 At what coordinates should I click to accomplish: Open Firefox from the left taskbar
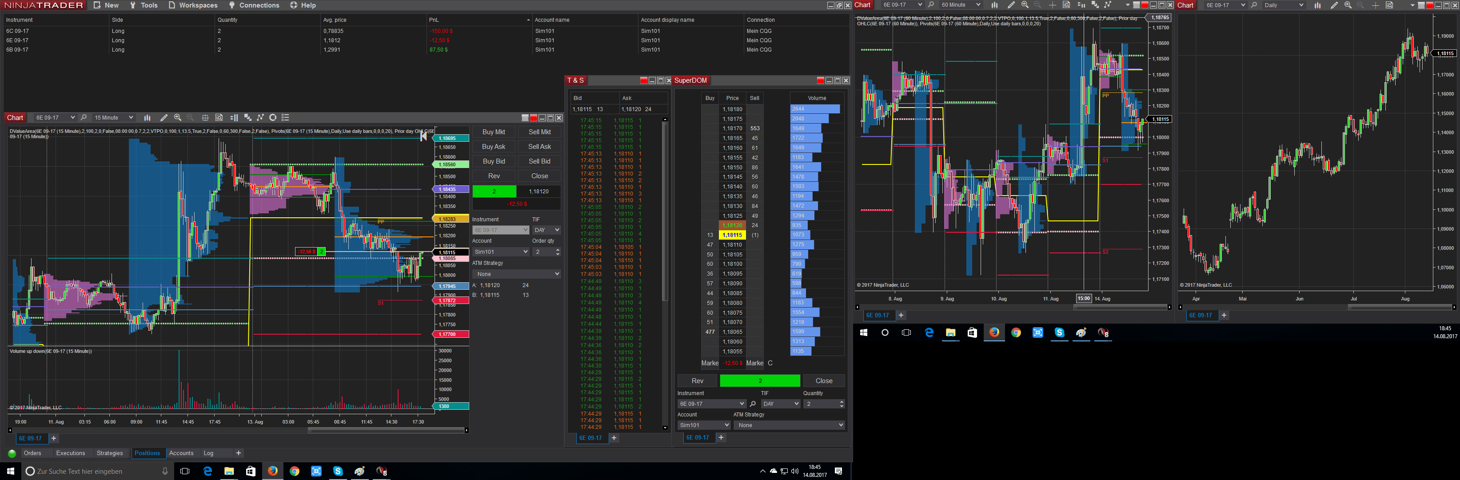click(x=273, y=471)
